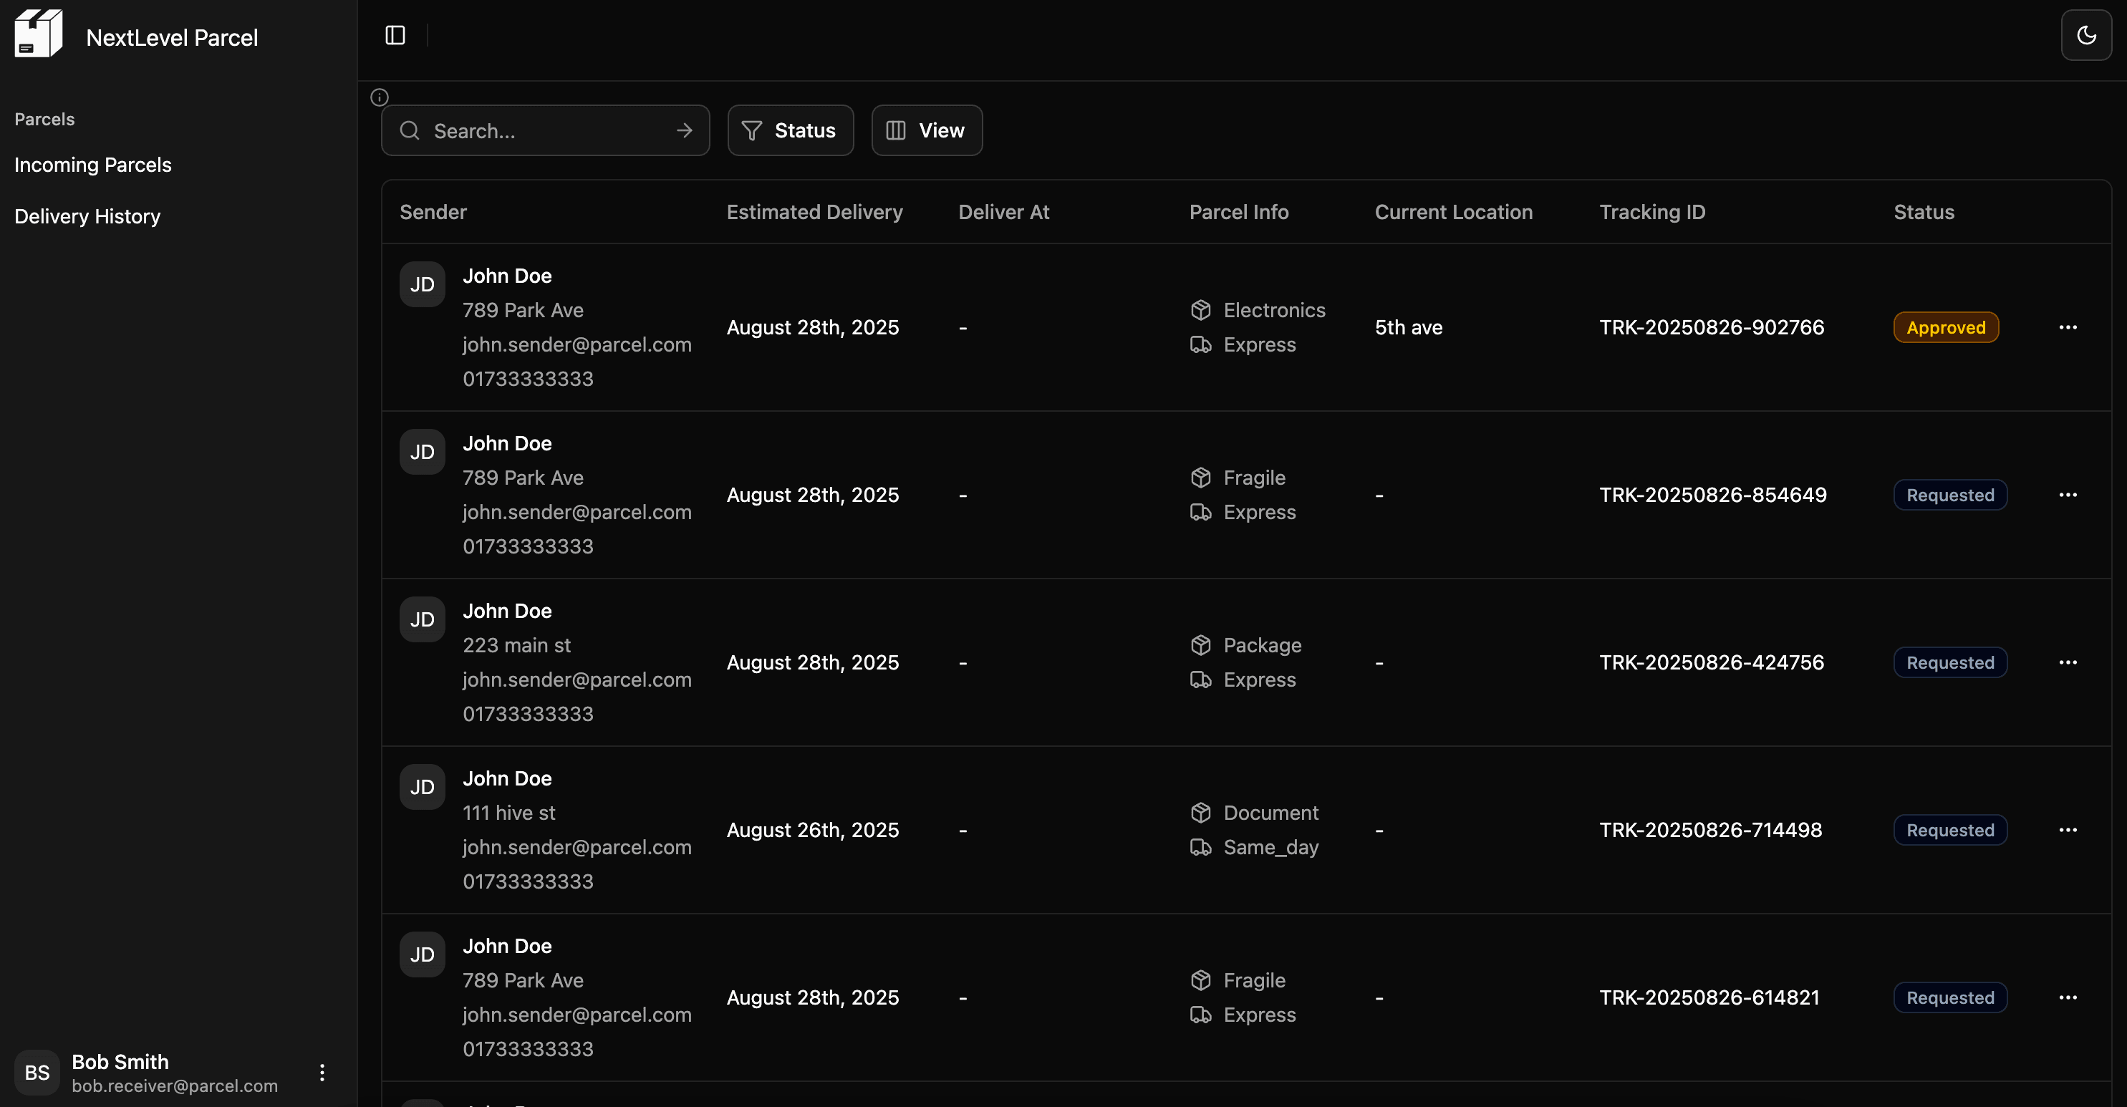Click the Approved status badge

(x=1945, y=328)
